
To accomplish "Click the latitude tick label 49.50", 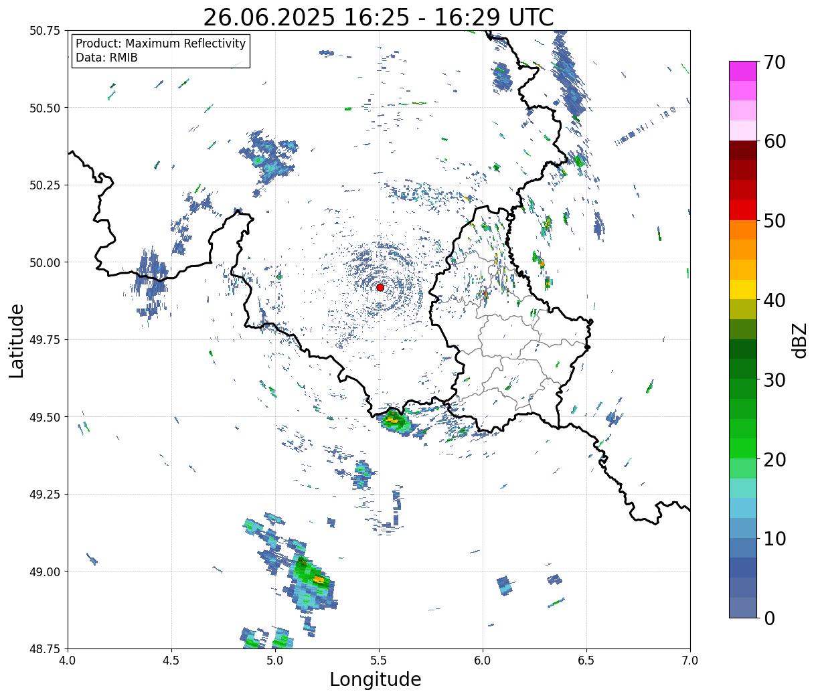I will (x=44, y=417).
